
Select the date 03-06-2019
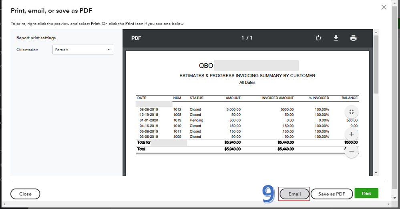point(149,137)
